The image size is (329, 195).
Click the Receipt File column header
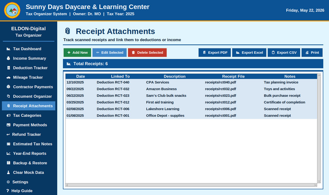[x=233, y=76]
